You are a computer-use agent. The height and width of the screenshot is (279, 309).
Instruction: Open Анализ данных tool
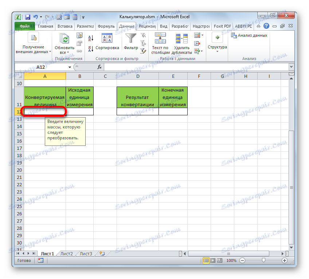pyautogui.click(x=249, y=35)
